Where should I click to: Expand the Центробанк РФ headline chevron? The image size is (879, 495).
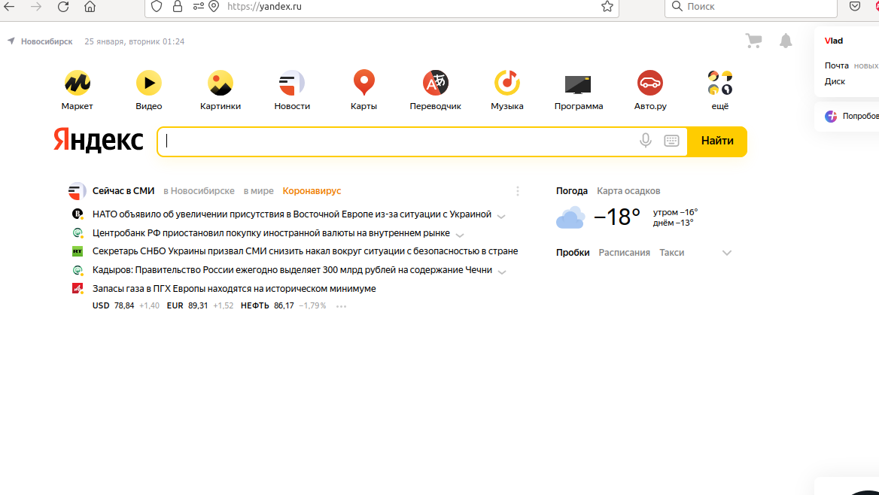tap(460, 235)
